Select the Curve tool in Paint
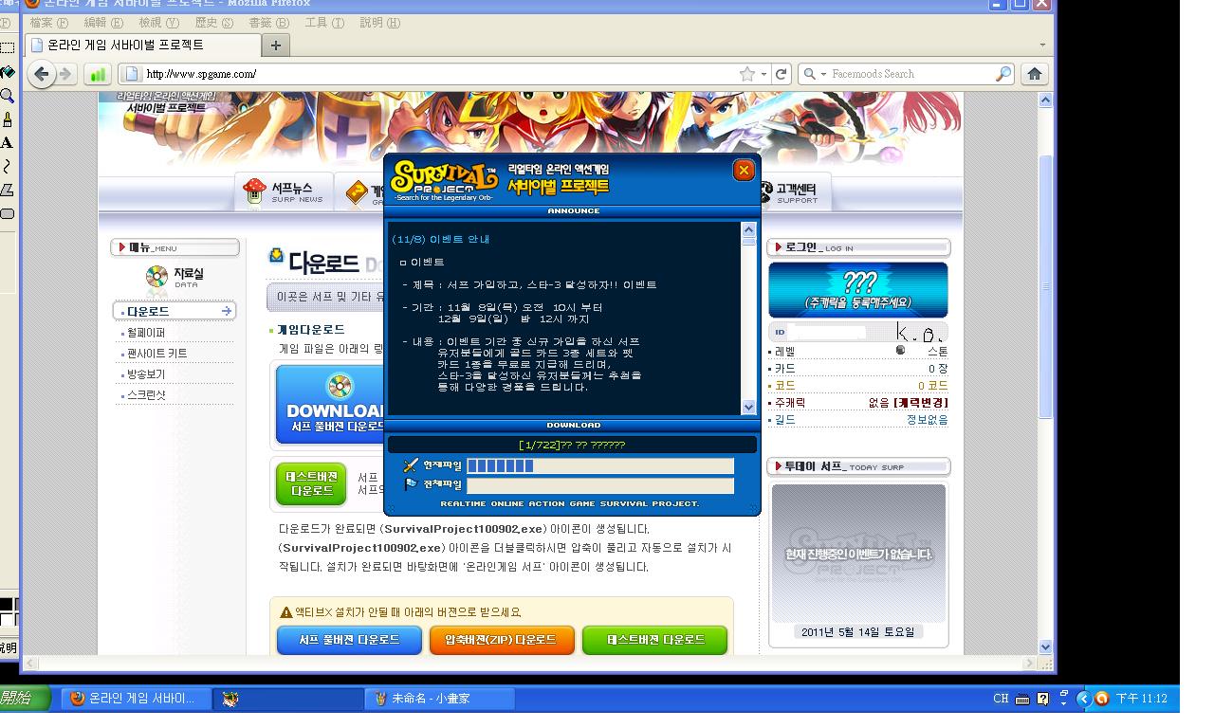Viewport: 1214px width, 728px height. (7, 167)
